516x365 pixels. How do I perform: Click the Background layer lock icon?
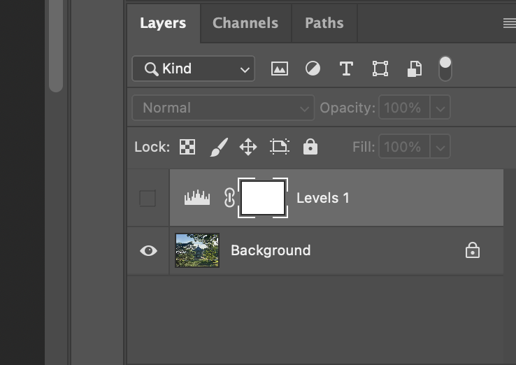(x=472, y=250)
